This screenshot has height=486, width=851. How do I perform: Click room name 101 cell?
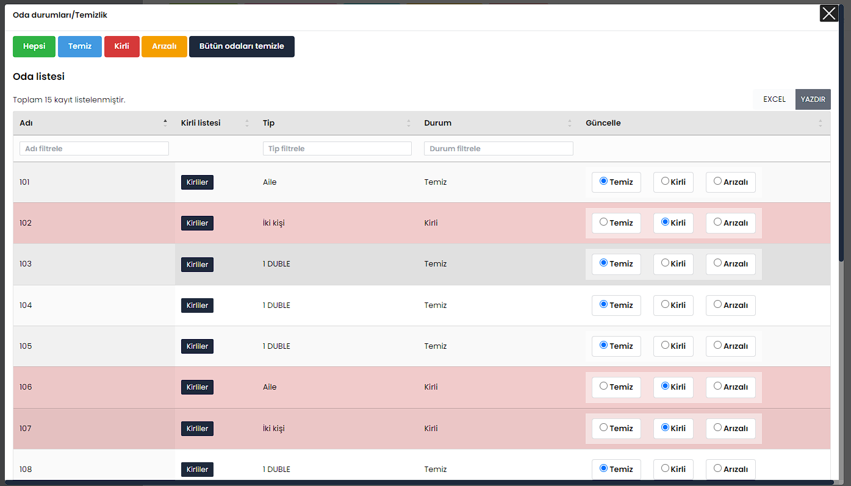point(94,182)
